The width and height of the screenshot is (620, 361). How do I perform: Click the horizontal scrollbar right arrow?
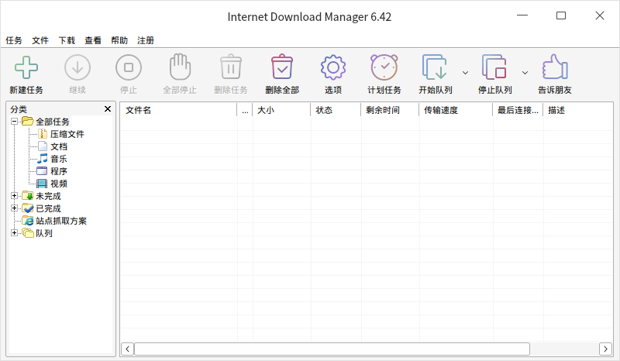[605, 349]
